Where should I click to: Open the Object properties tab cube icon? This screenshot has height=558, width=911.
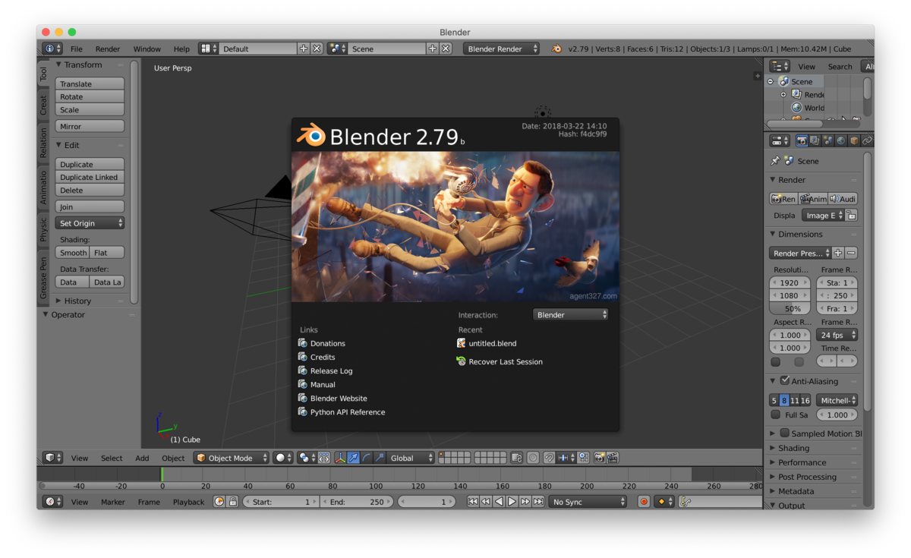coord(853,140)
